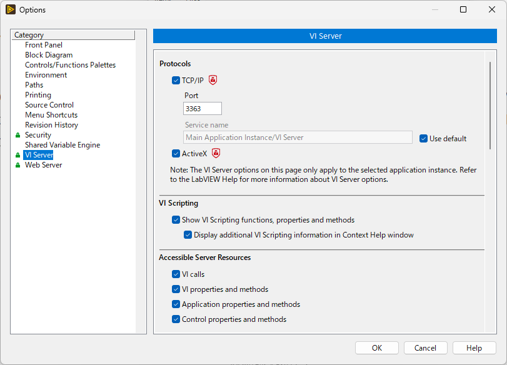Click the OK button

[x=377, y=348]
